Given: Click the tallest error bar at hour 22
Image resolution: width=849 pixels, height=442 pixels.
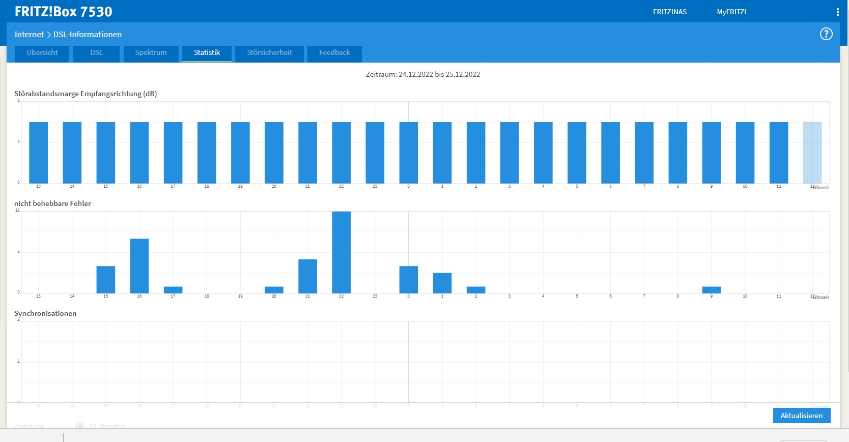Looking at the screenshot, I should click(x=341, y=252).
